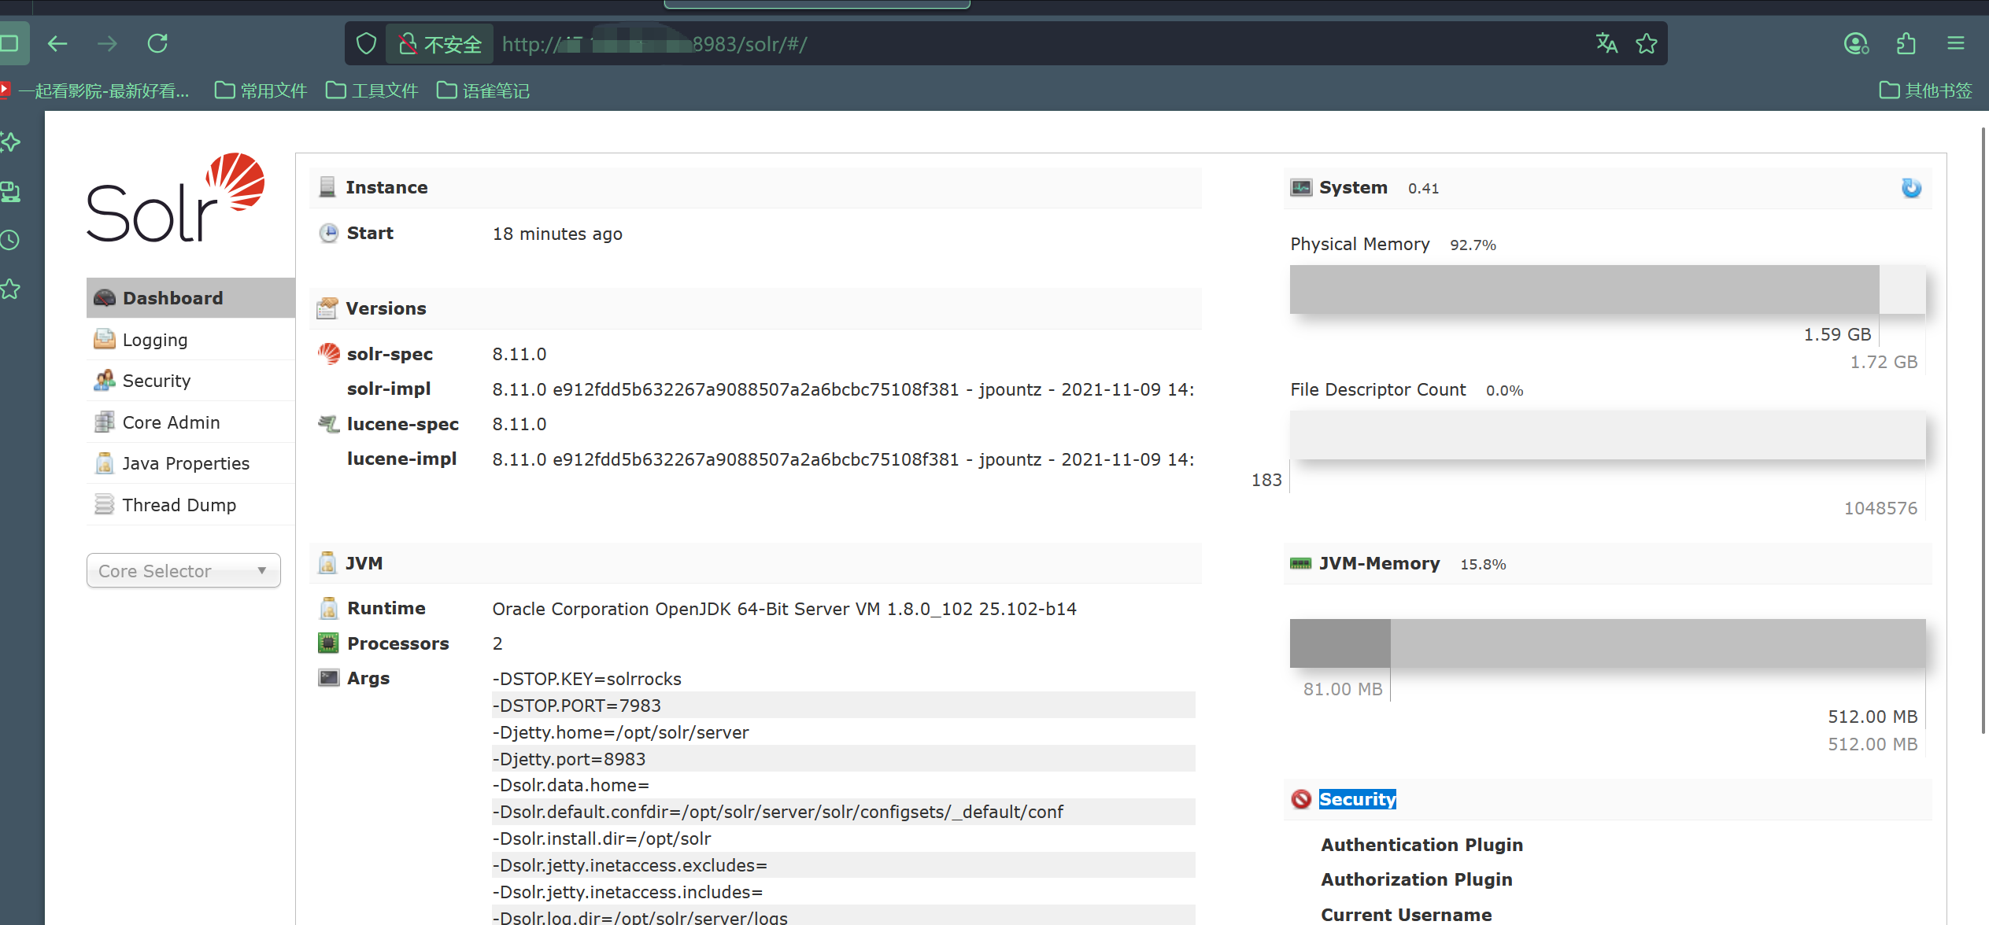Click the Solr logo
The height and width of the screenshot is (925, 1989).
coord(176,197)
